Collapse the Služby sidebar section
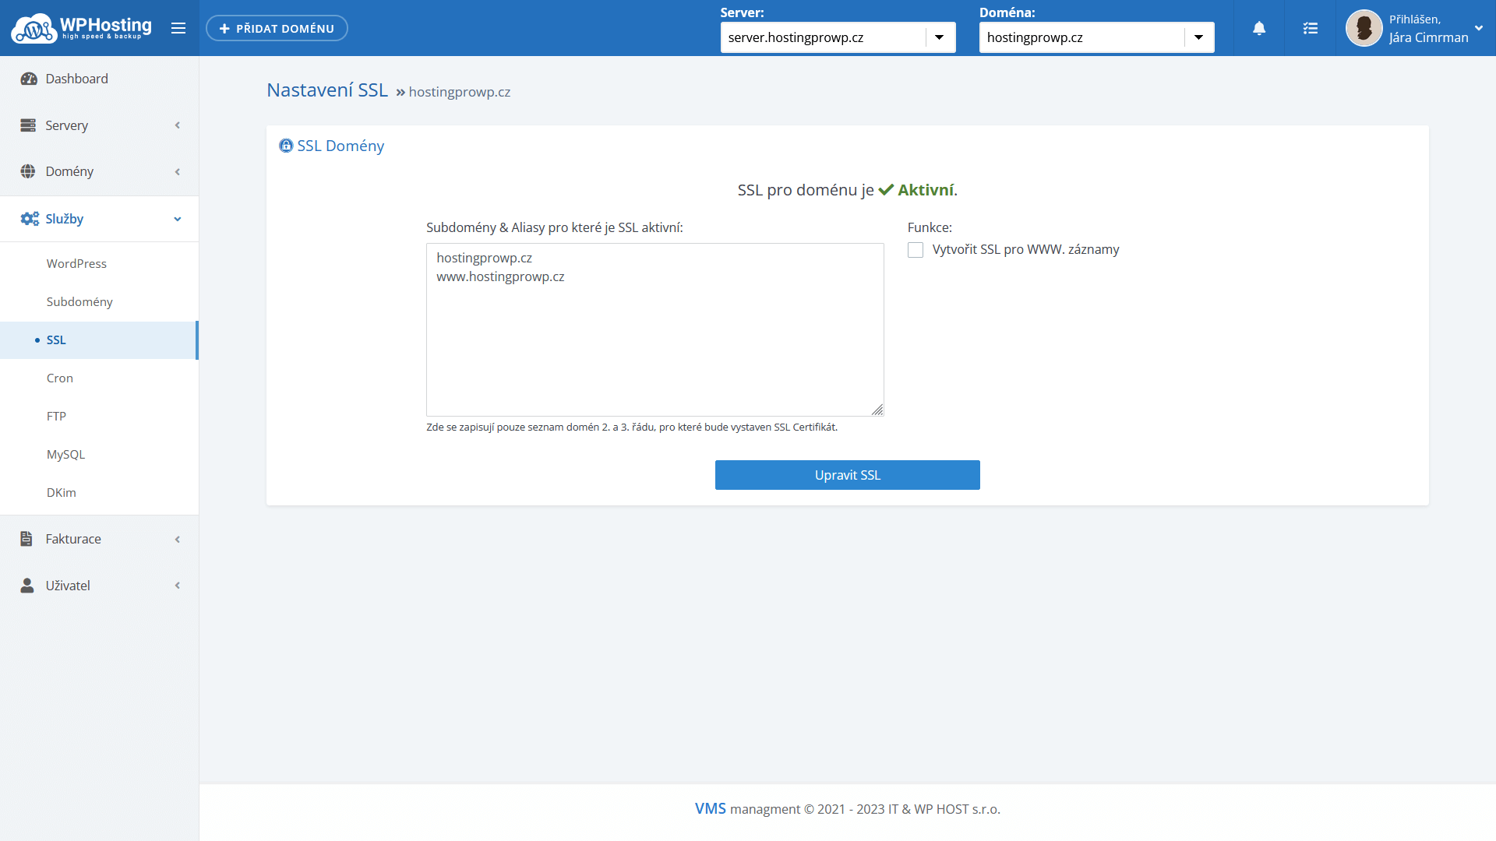 pyautogui.click(x=177, y=219)
